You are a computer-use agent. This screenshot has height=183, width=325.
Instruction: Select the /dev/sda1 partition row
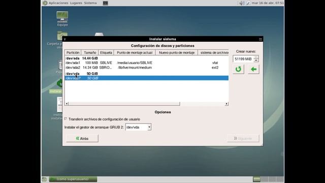tap(147, 63)
